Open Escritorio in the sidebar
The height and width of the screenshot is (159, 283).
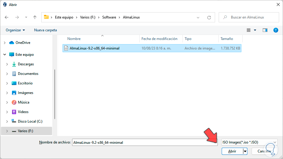click(x=25, y=83)
